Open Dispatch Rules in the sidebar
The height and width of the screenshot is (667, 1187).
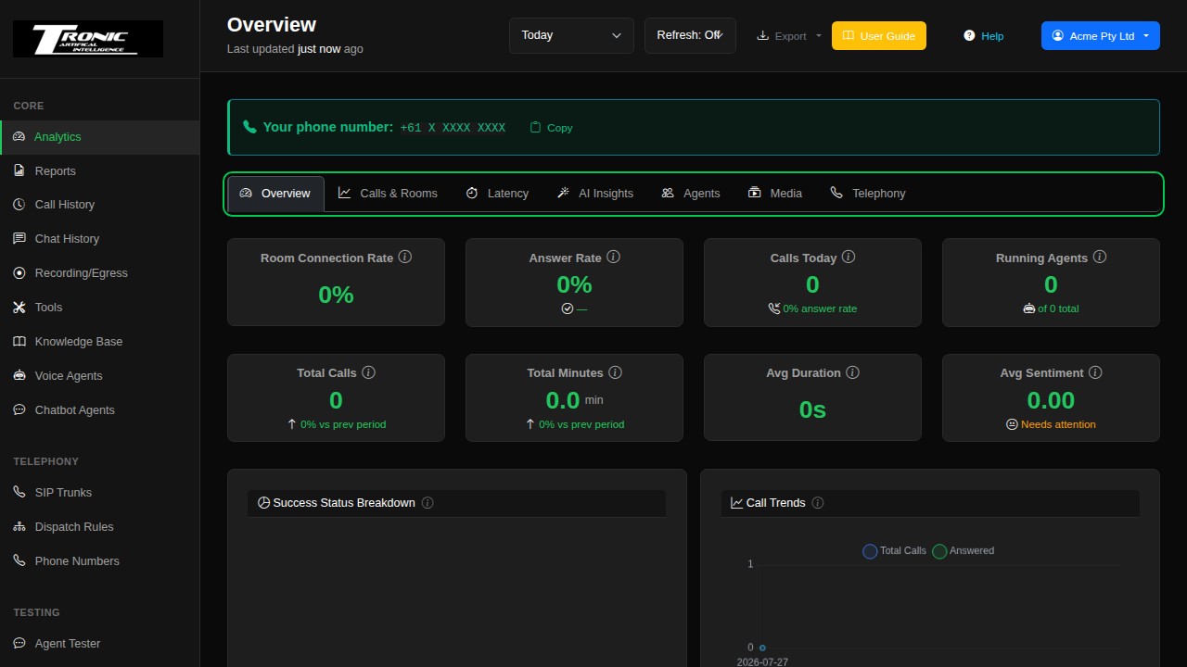coord(99,527)
